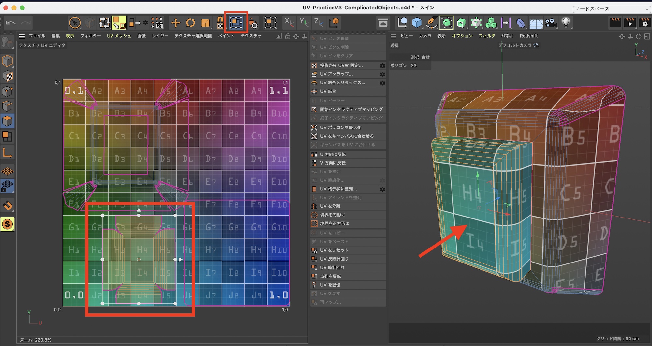Toggle Y axis lock
Viewport: 652px width, 346px height.
[304, 23]
